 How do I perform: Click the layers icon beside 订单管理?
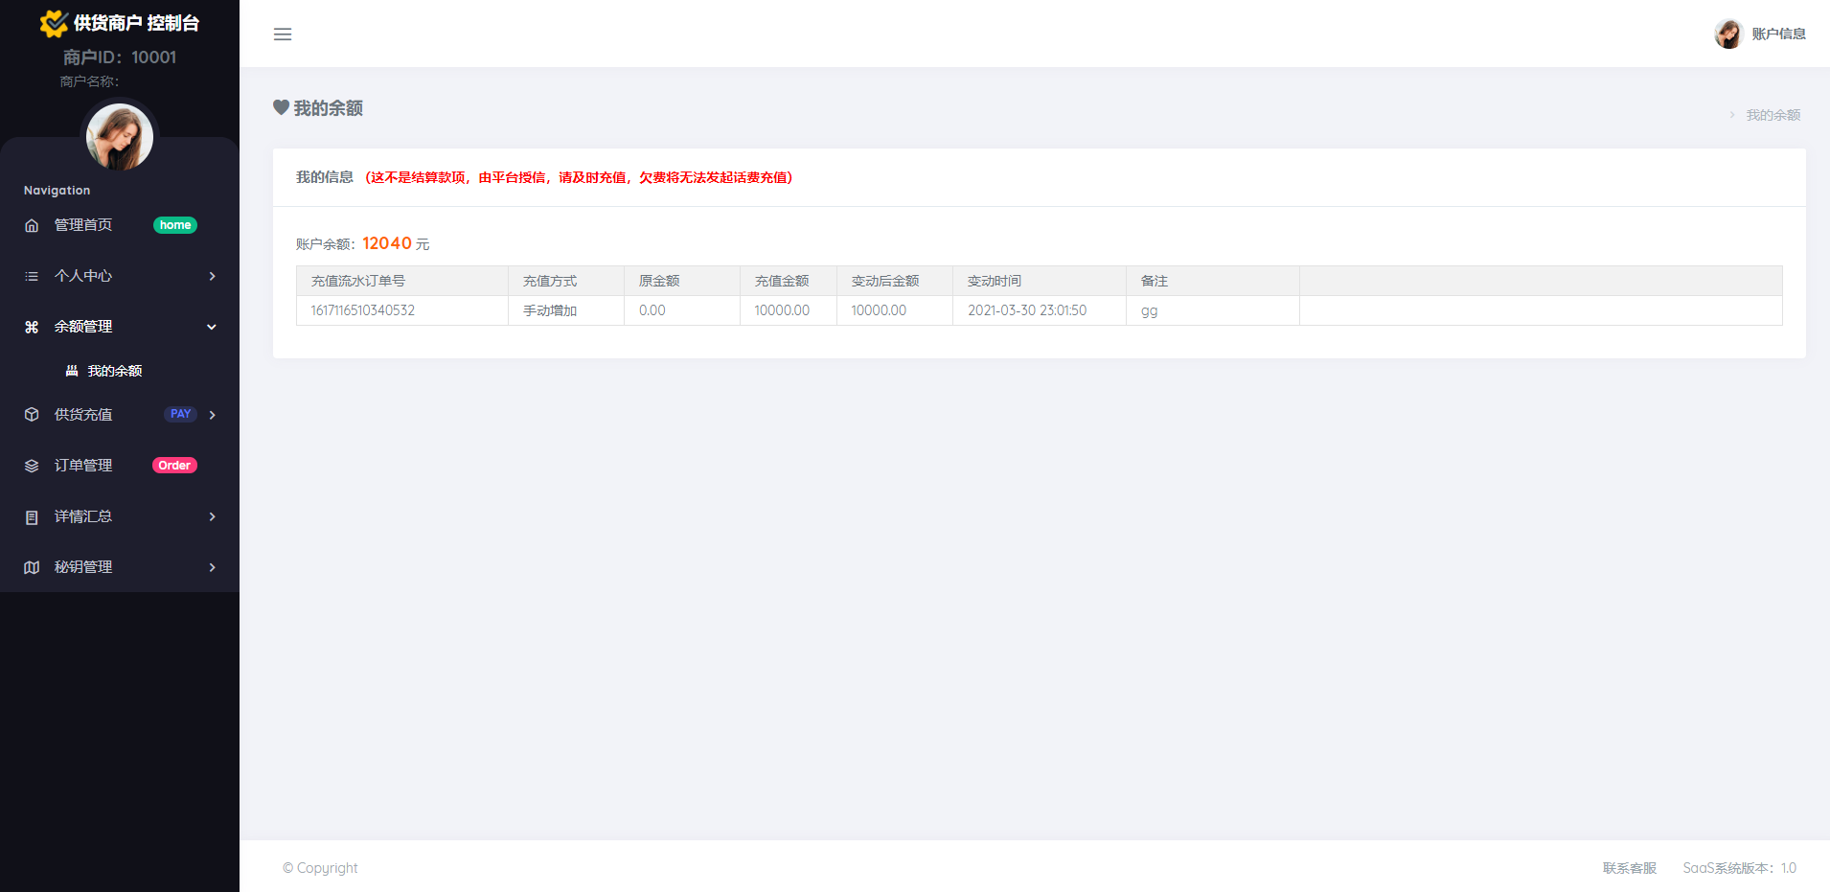coord(32,466)
